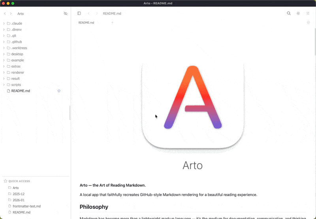This screenshot has width=316, height=219.
Task: Navigate forward in document history
Action: click(x=97, y=13)
